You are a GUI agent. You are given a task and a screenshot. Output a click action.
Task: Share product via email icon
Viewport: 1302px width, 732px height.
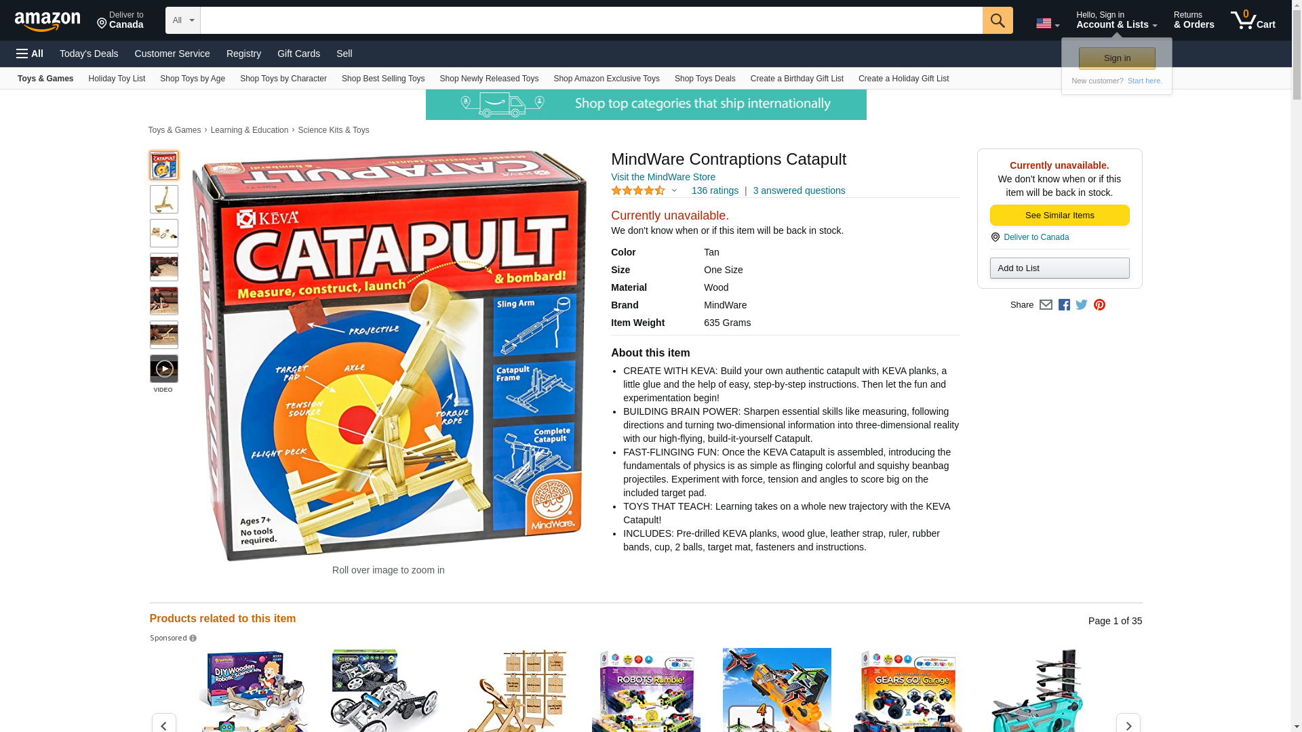pos(1046,305)
